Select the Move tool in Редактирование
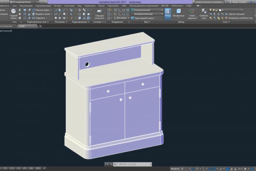This screenshot has height=171, width=256. click(80, 10)
